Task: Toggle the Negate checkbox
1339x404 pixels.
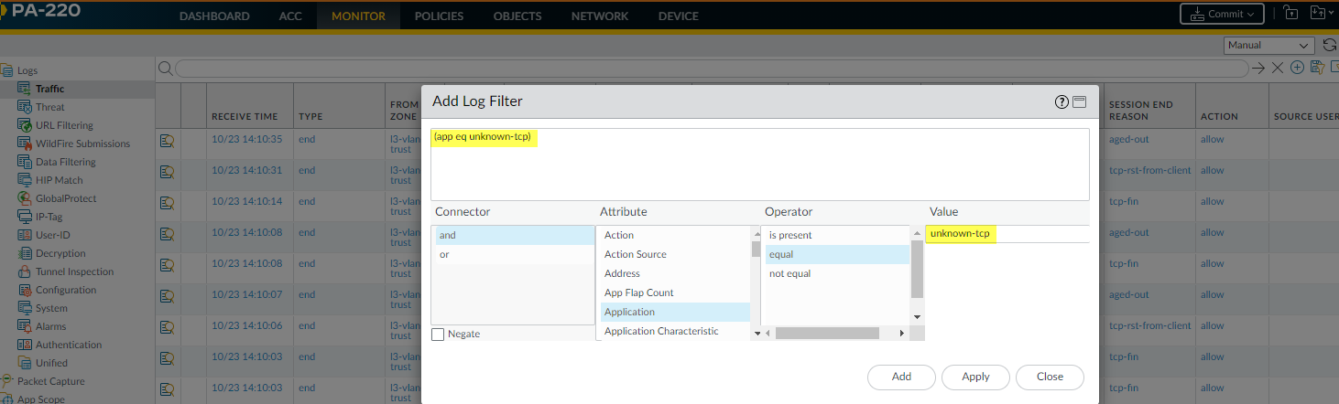Action: [x=439, y=335]
